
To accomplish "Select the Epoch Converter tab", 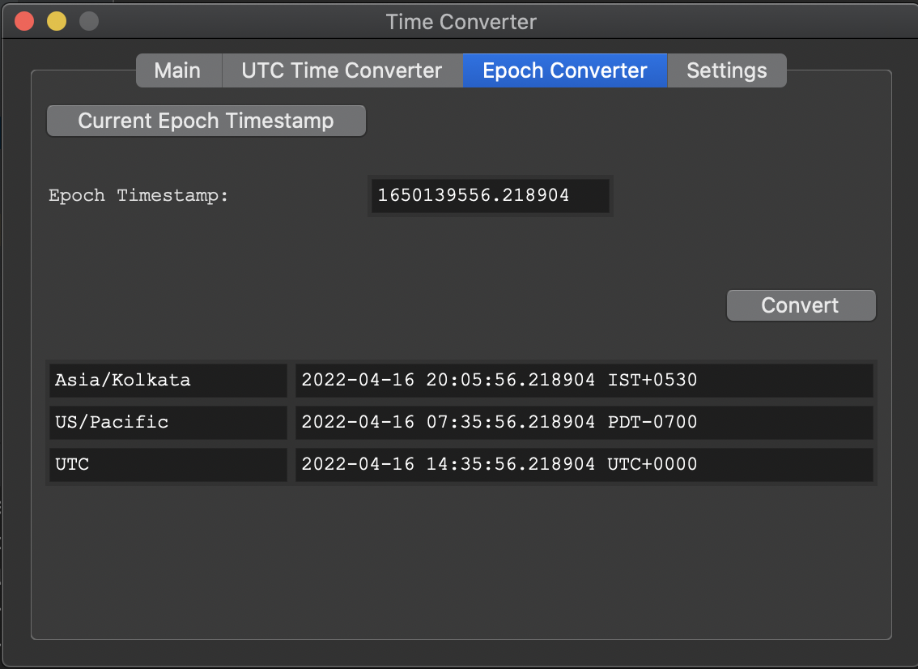I will tap(564, 70).
